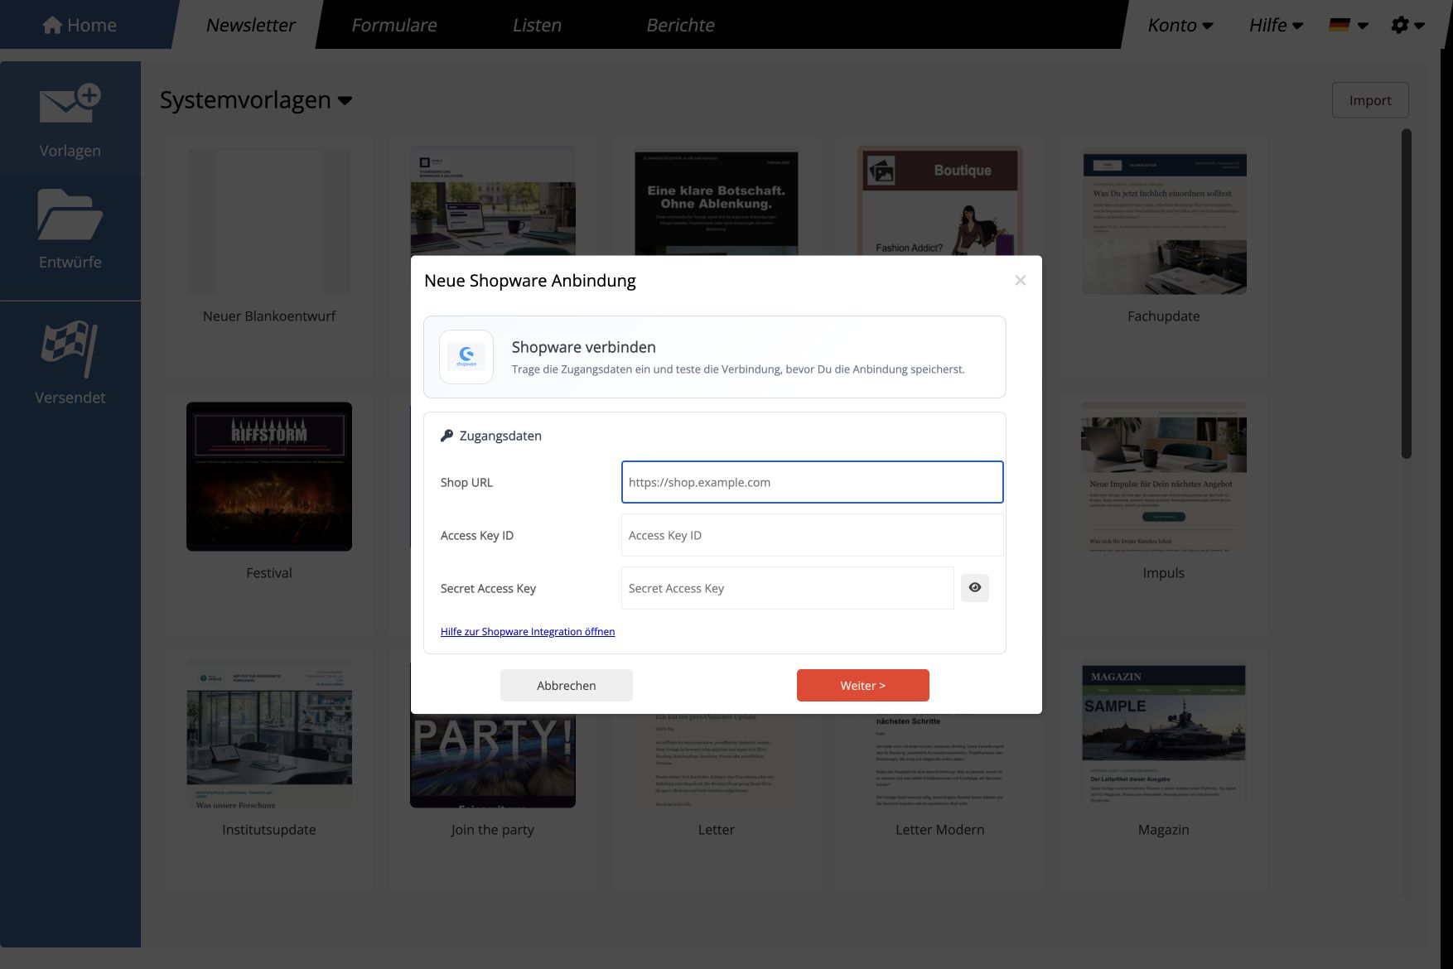
Task: Open the Entwürfe folder icon
Action: click(x=70, y=215)
